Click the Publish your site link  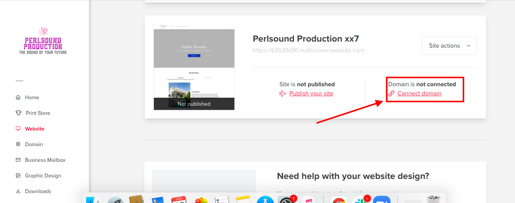point(311,93)
